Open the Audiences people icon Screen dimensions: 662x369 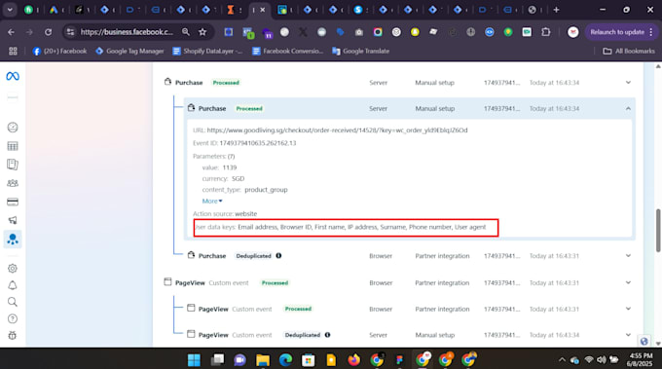13,183
